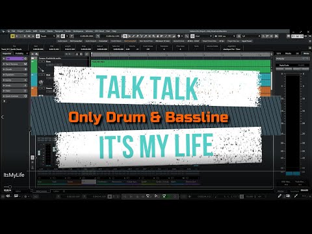The height and width of the screenshot is (234, 312).
Task: Select the Object Selection arrow tool
Action: coord(125,36)
